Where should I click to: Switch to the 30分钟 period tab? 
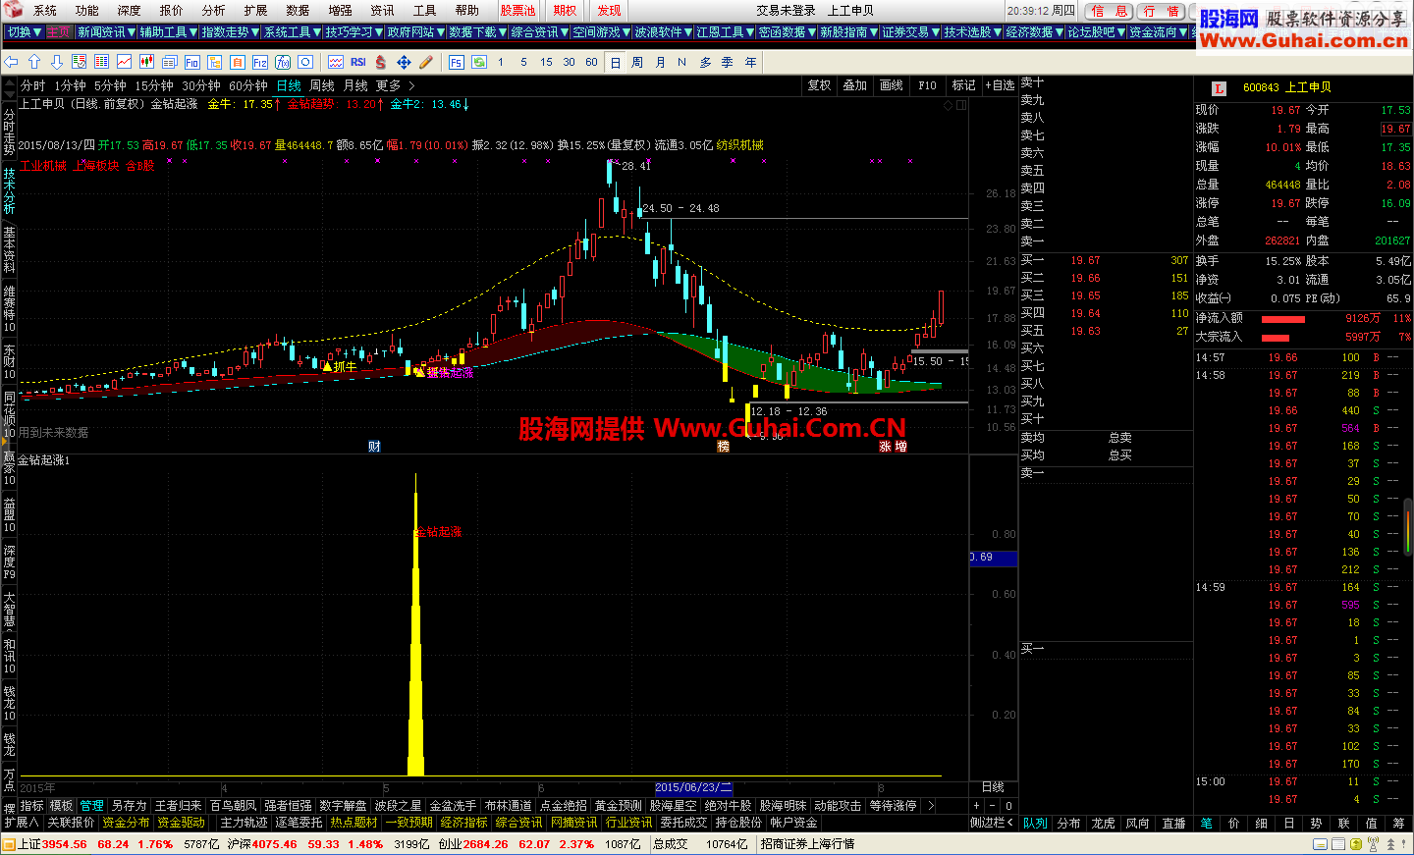(x=201, y=85)
